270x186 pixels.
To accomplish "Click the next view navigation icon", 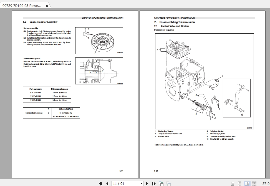I will (x=168, y=184).
